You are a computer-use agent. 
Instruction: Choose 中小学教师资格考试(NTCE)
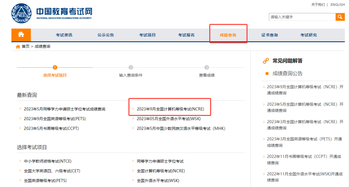(x=48, y=161)
